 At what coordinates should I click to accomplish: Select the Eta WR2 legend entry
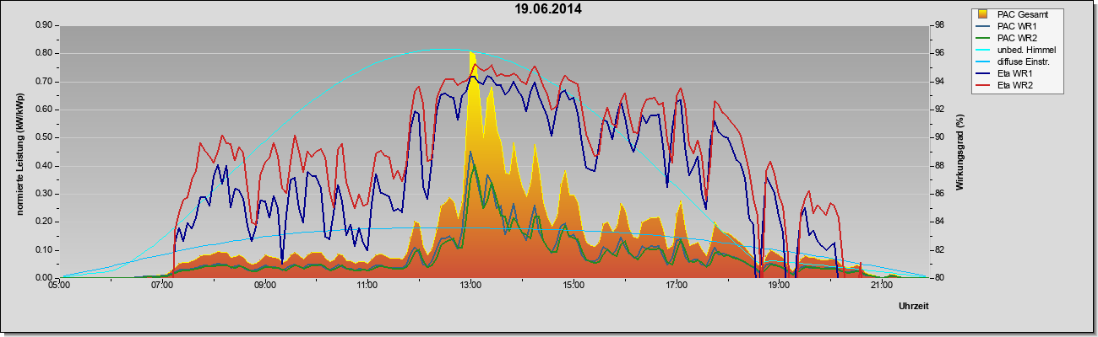pyautogui.click(x=1008, y=85)
